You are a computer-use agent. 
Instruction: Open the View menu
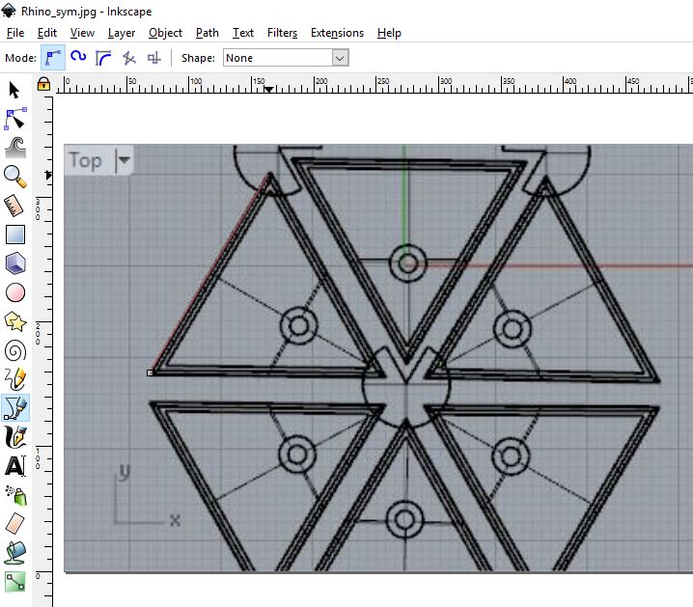(x=82, y=33)
